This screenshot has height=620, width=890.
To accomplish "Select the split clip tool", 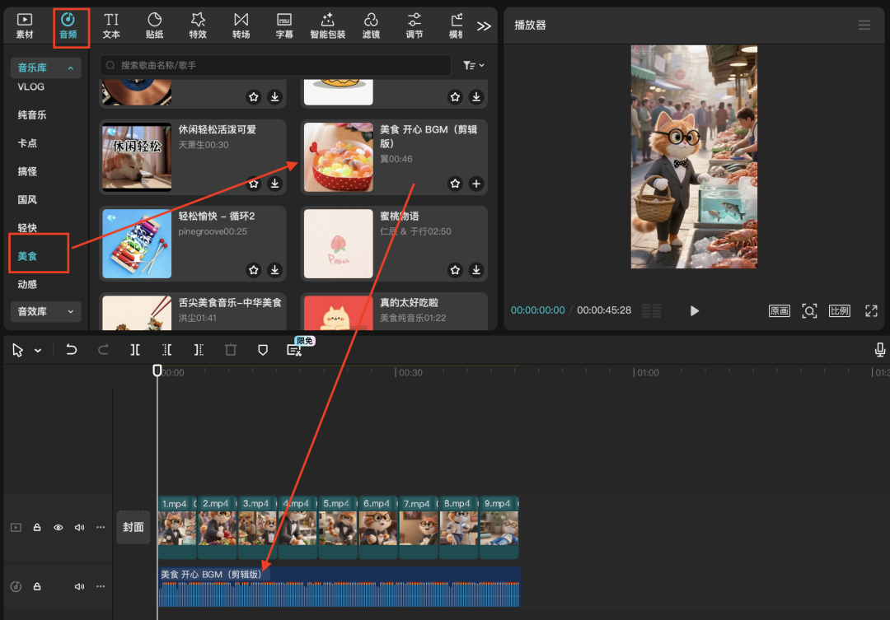I will pos(135,350).
